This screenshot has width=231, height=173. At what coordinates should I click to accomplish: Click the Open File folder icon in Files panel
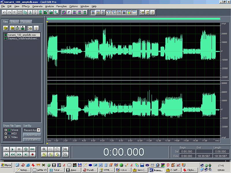(x=5, y=28)
